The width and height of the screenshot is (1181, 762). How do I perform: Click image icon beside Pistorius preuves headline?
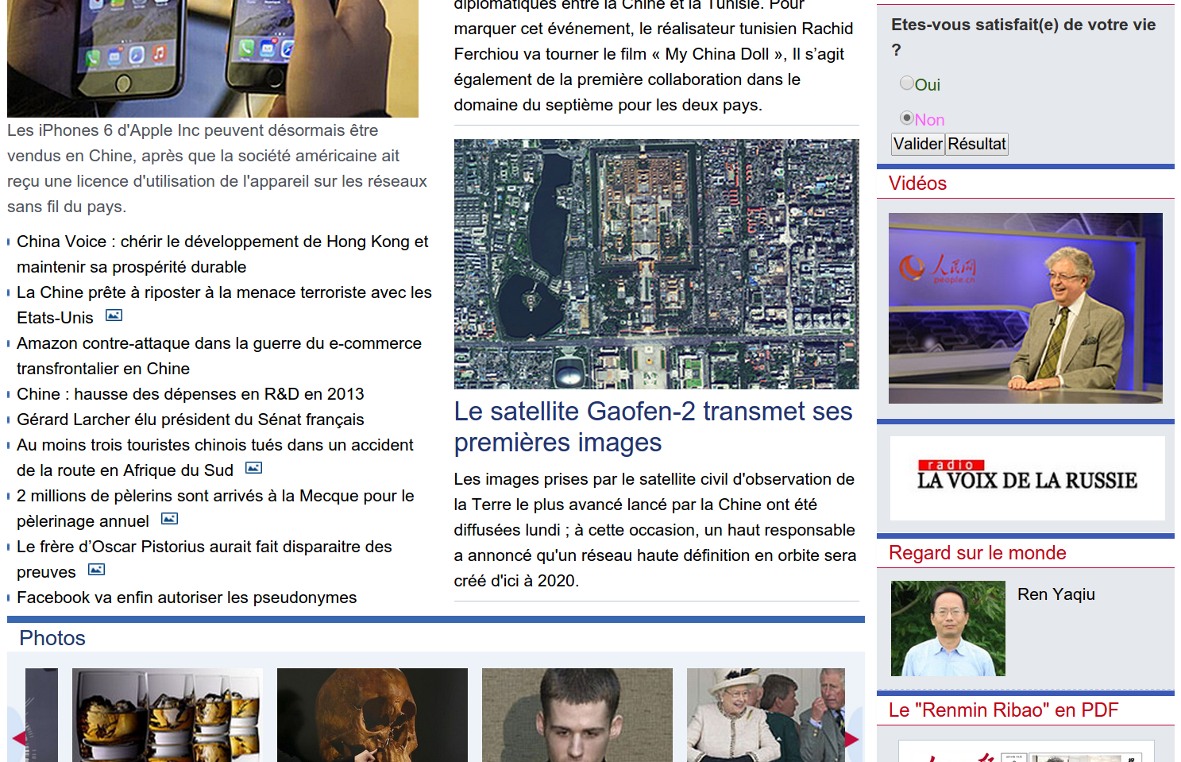(96, 570)
